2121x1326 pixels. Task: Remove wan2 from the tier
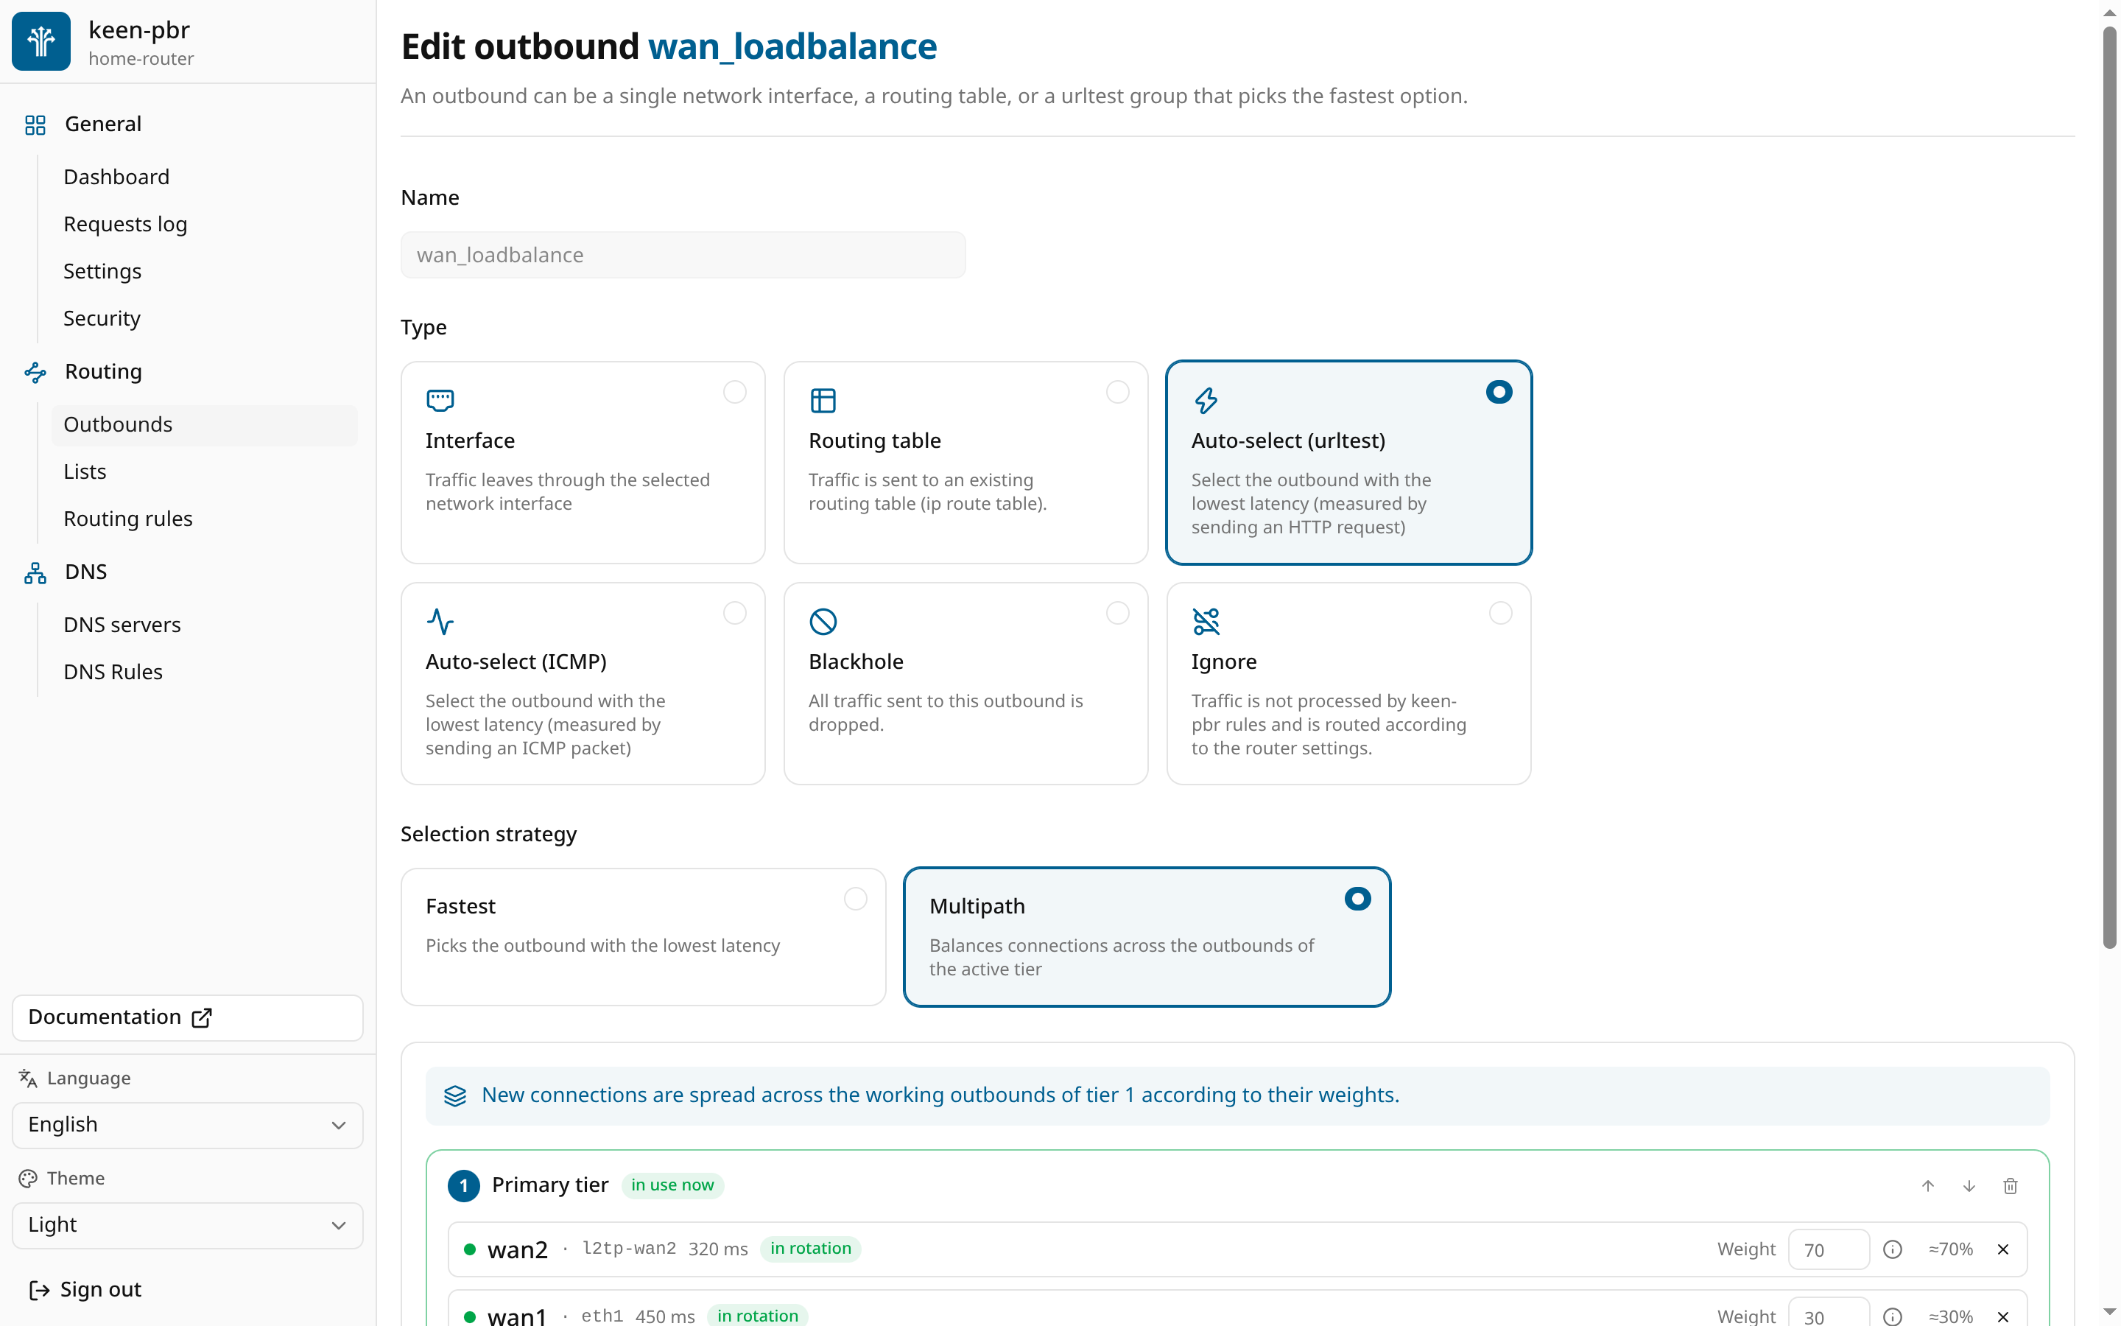click(2002, 1249)
